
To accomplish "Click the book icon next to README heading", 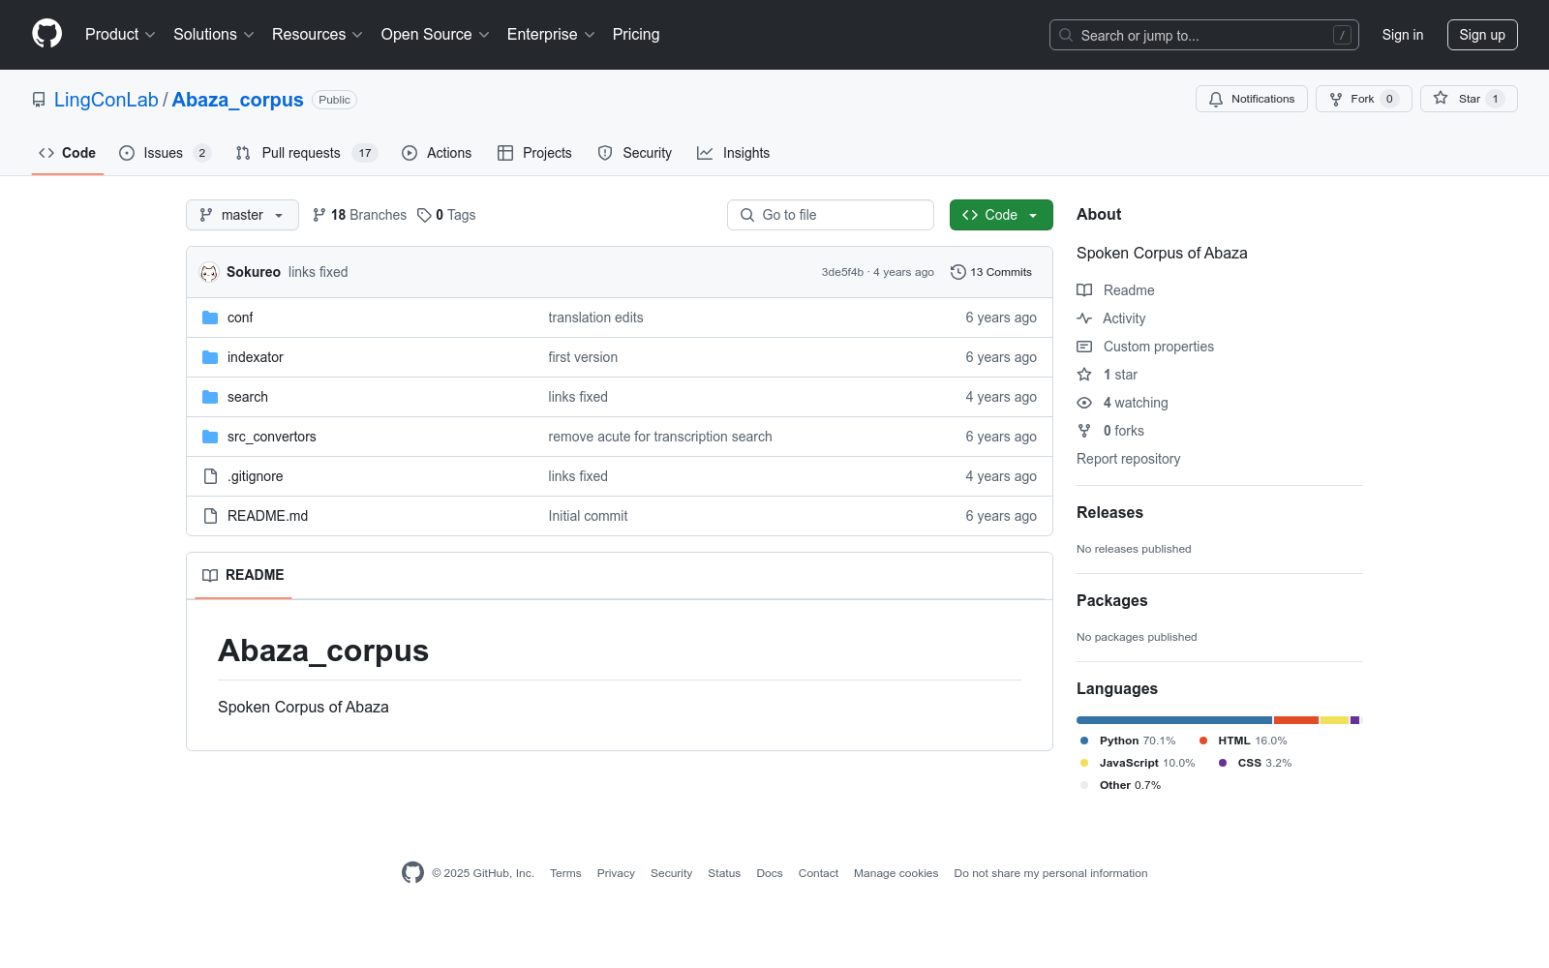I will pyautogui.click(x=210, y=575).
